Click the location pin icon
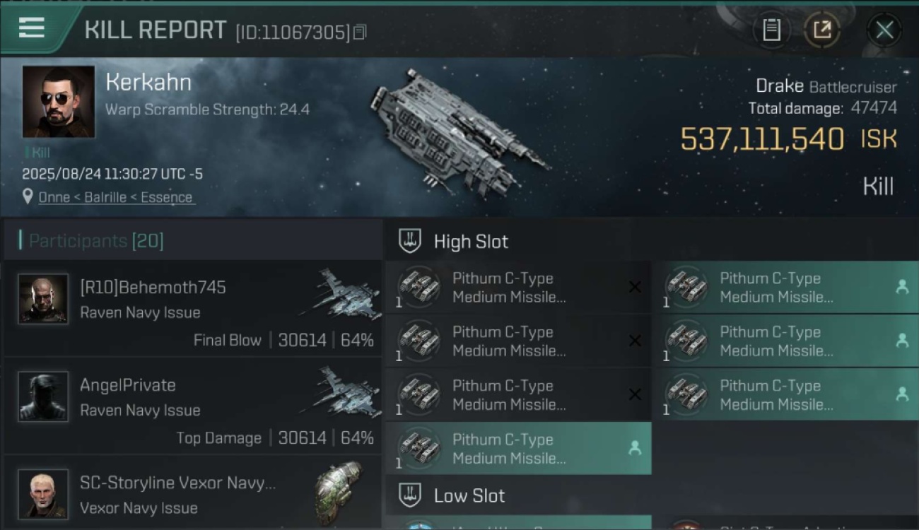 pyautogui.click(x=28, y=196)
